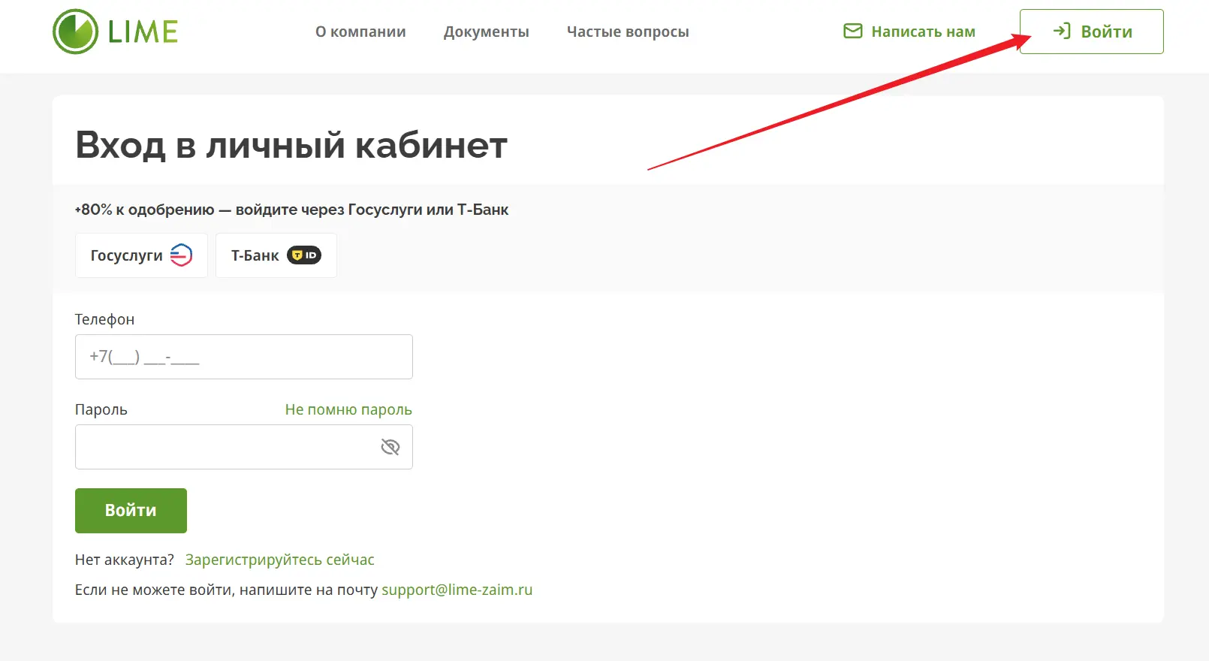1209x661 pixels.
Task: Click the Телефон field label
Action: [x=104, y=319]
